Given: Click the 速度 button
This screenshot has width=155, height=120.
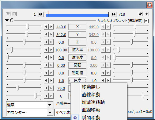Looking at the screenshot, I should point(77,81).
